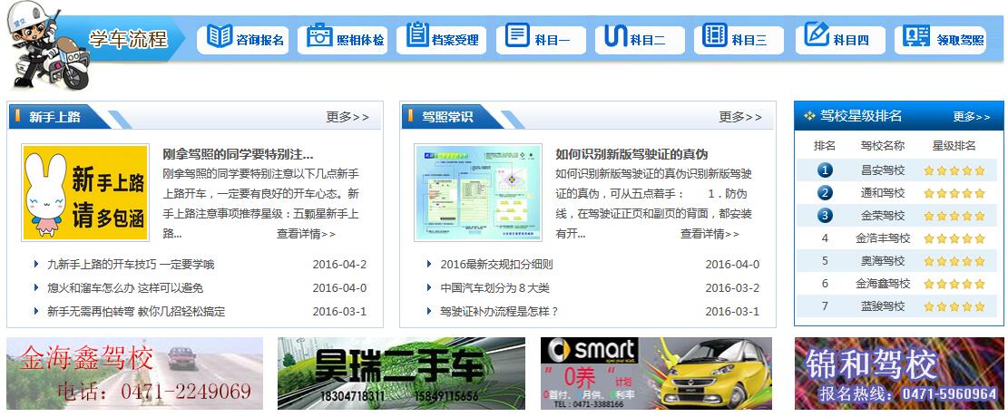The image size is (1008, 417).
Task: Open the driver license sample thumbnail
Action: tap(477, 192)
